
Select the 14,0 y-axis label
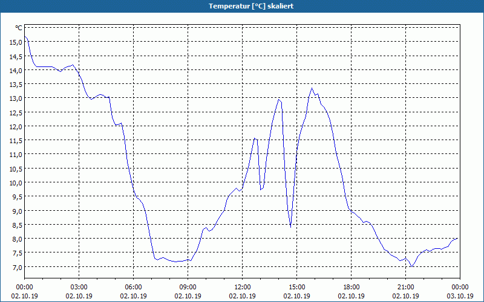(16, 70)
